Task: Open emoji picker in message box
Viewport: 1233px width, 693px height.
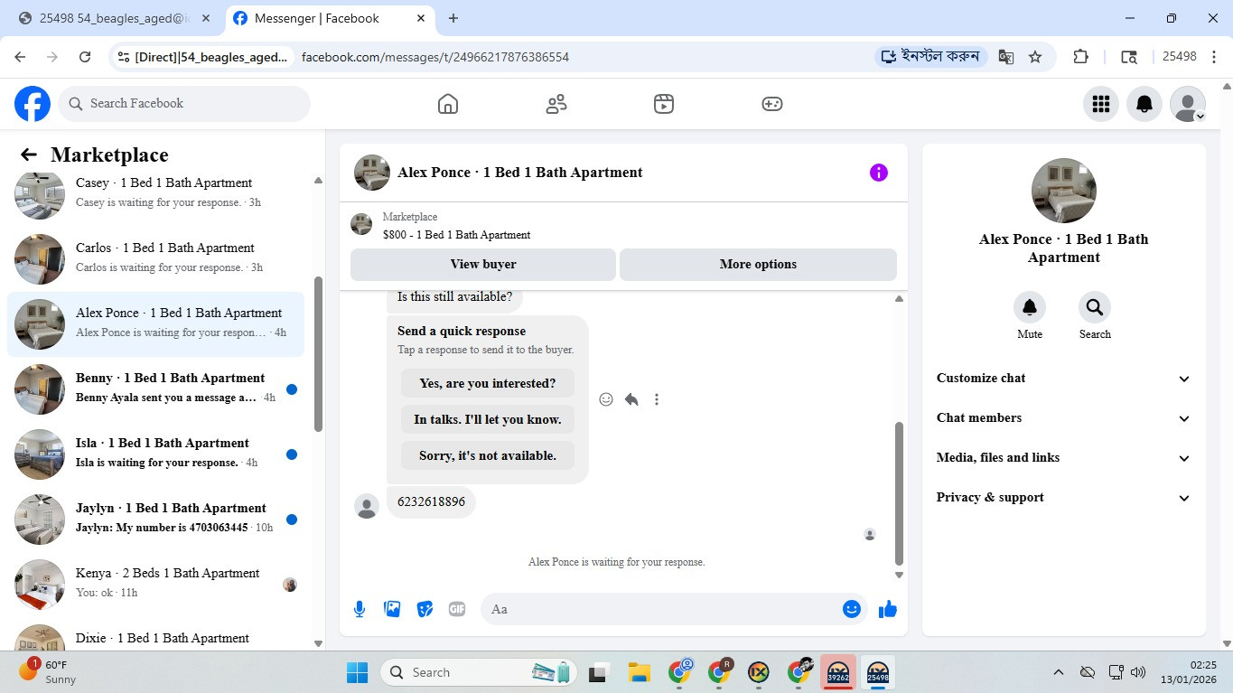Action: (x=851, y=609)
